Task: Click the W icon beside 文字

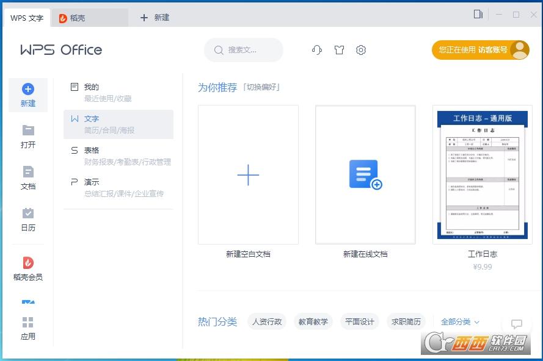Action: (75, 118)
